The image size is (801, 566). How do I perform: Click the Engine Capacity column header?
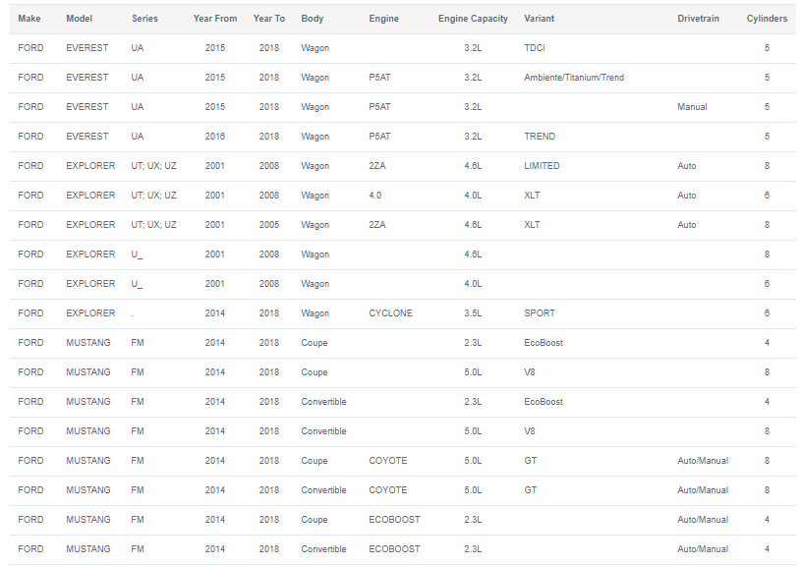tap(473, 19)
